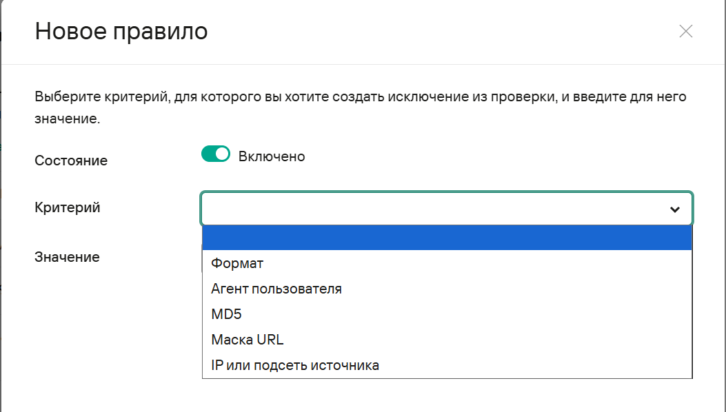726x412 pixels.
Task: Disable the Состояние toggle switch
Action: (x=215, y=154)
